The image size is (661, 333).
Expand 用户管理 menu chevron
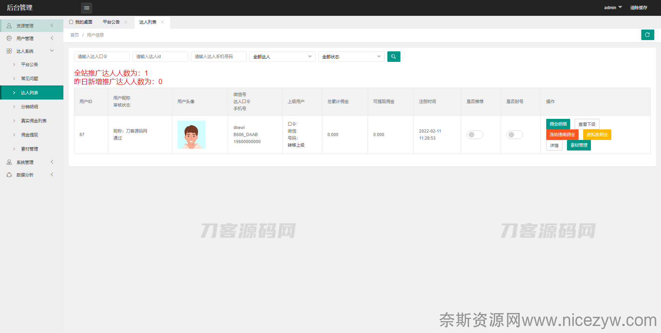(52, 38)
